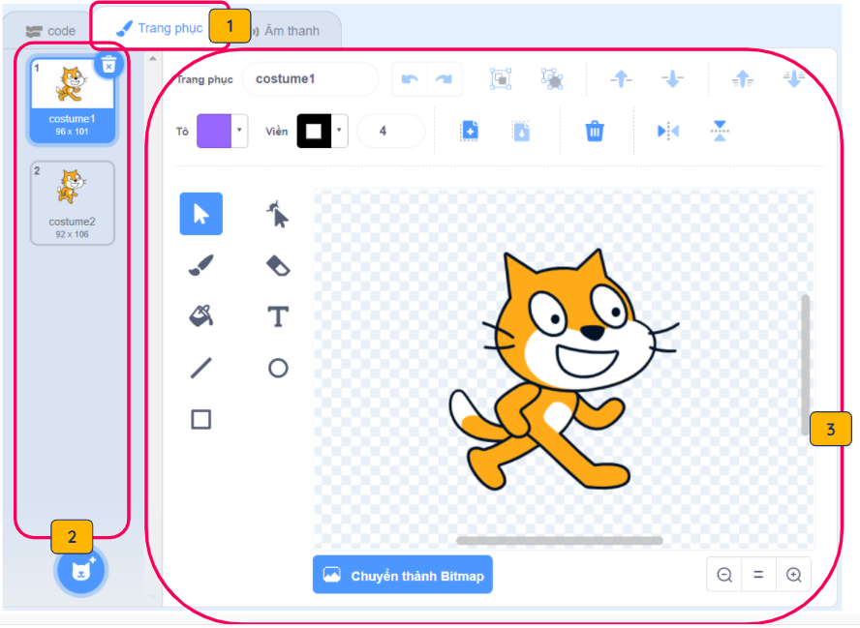This screenshot has height=628, width=860.
Task: Select the Circle tool
Action: tap(278, 368)
